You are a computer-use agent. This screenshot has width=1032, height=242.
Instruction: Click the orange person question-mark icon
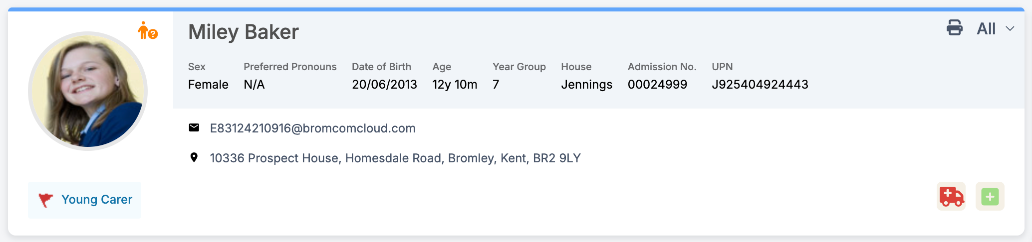tap(148, 30)
